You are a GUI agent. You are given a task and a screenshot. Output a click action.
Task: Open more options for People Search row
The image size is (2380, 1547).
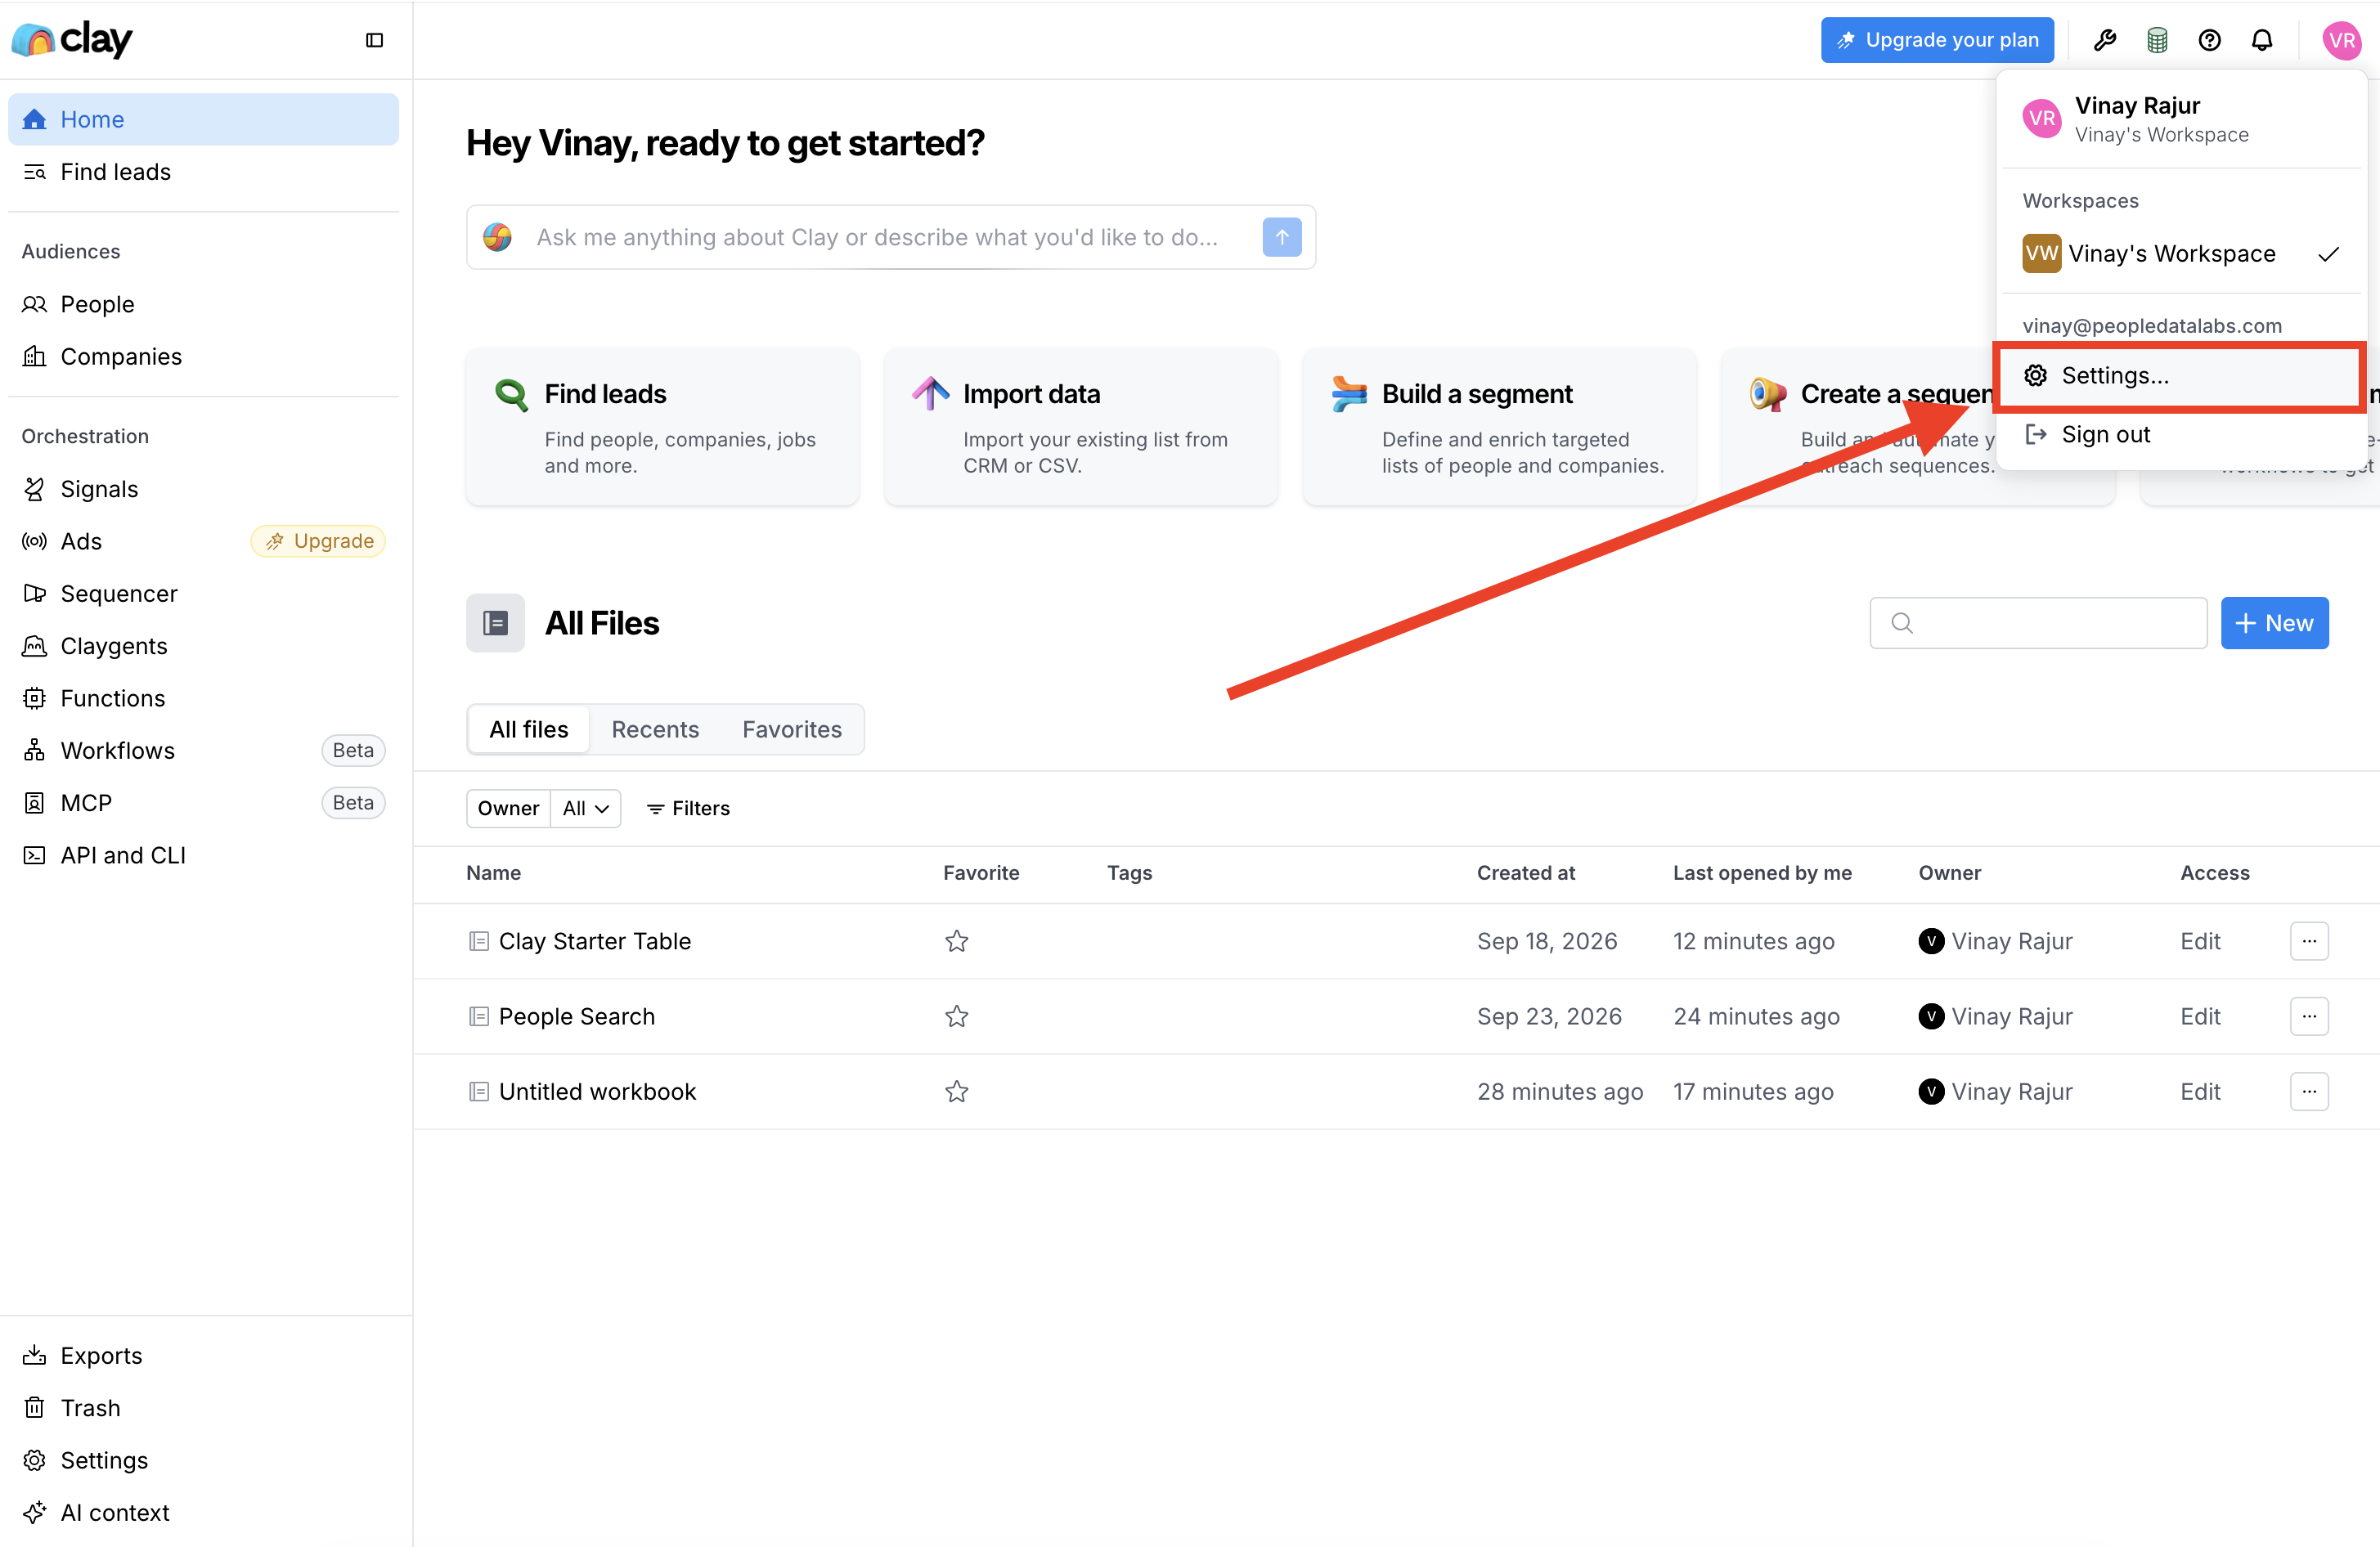tap(2309, 1016)
